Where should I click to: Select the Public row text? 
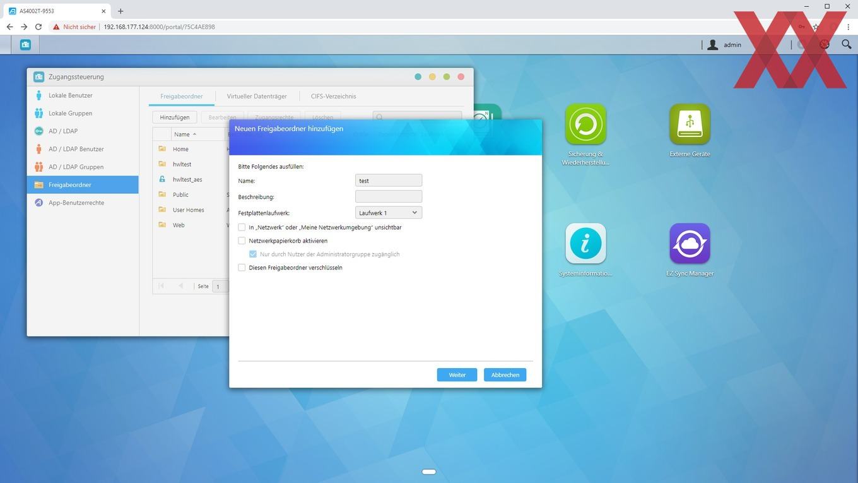(x=180, y=194)
